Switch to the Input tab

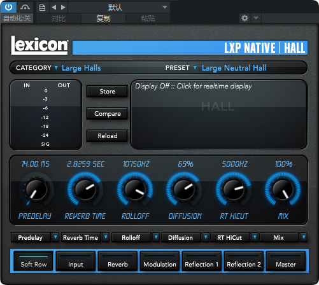(x=76, y=261)
